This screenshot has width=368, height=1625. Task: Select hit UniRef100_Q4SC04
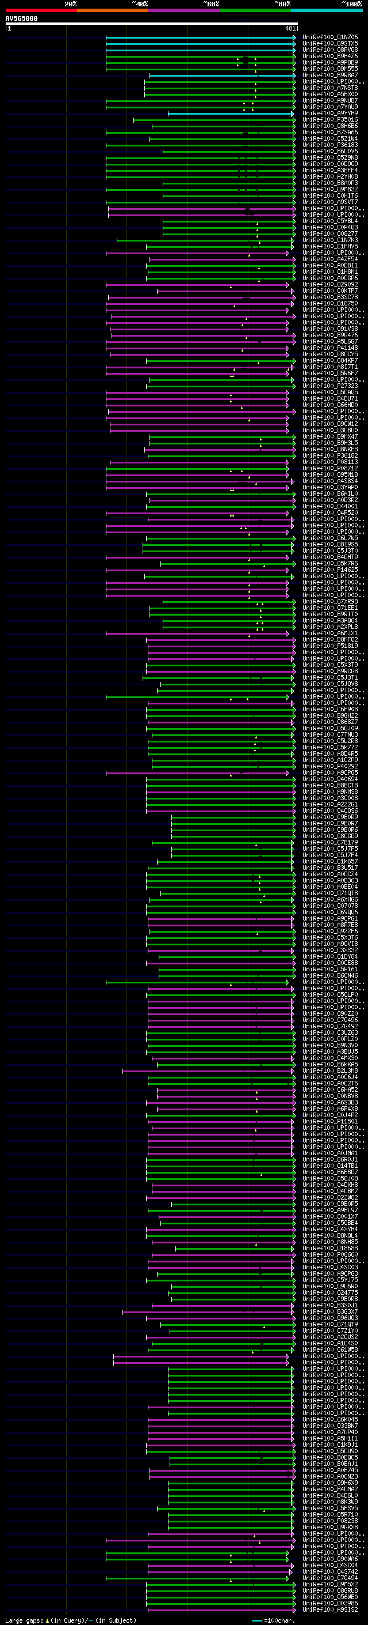pyautogui.click(x=329, y=1565)
